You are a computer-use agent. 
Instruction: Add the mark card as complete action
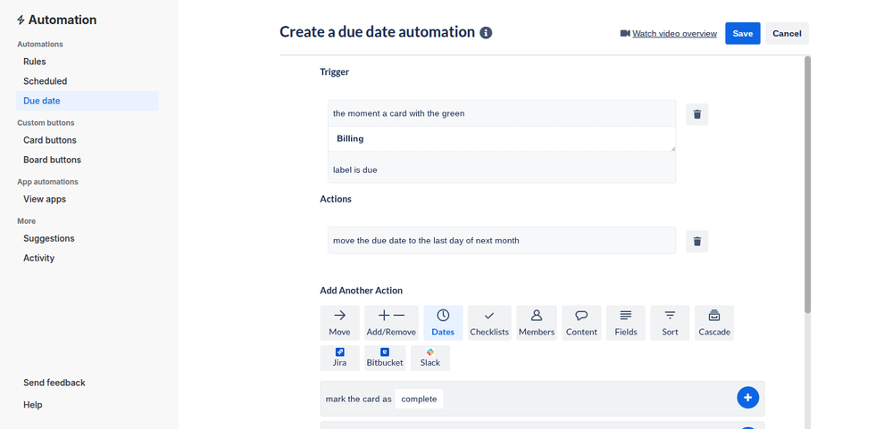coord(748,397)
